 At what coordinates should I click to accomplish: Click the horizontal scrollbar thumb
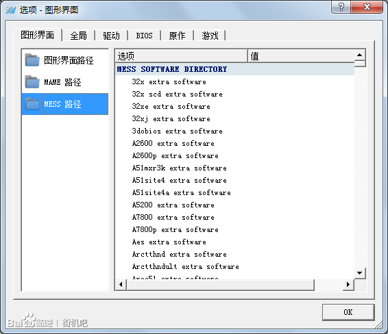tap(220, 285)
